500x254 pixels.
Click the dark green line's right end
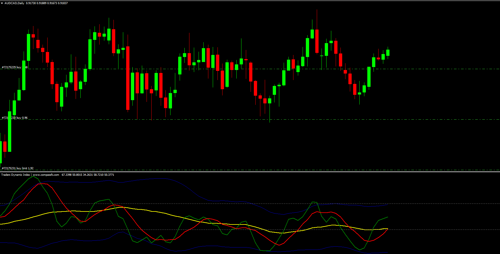click(387, 217)
